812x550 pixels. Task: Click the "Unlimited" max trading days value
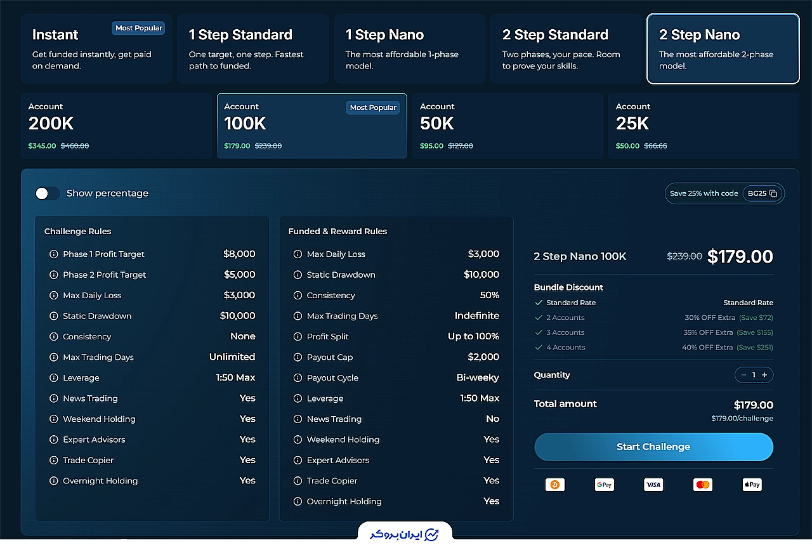[x=232, y=357]
